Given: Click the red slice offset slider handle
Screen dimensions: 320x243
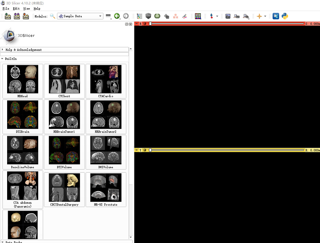Looking at the screenshot, I should (150, 24).
